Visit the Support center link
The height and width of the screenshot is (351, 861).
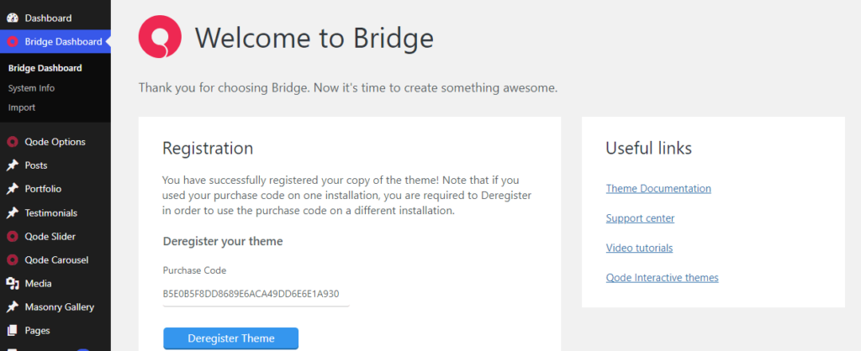[x=640, y=218]
